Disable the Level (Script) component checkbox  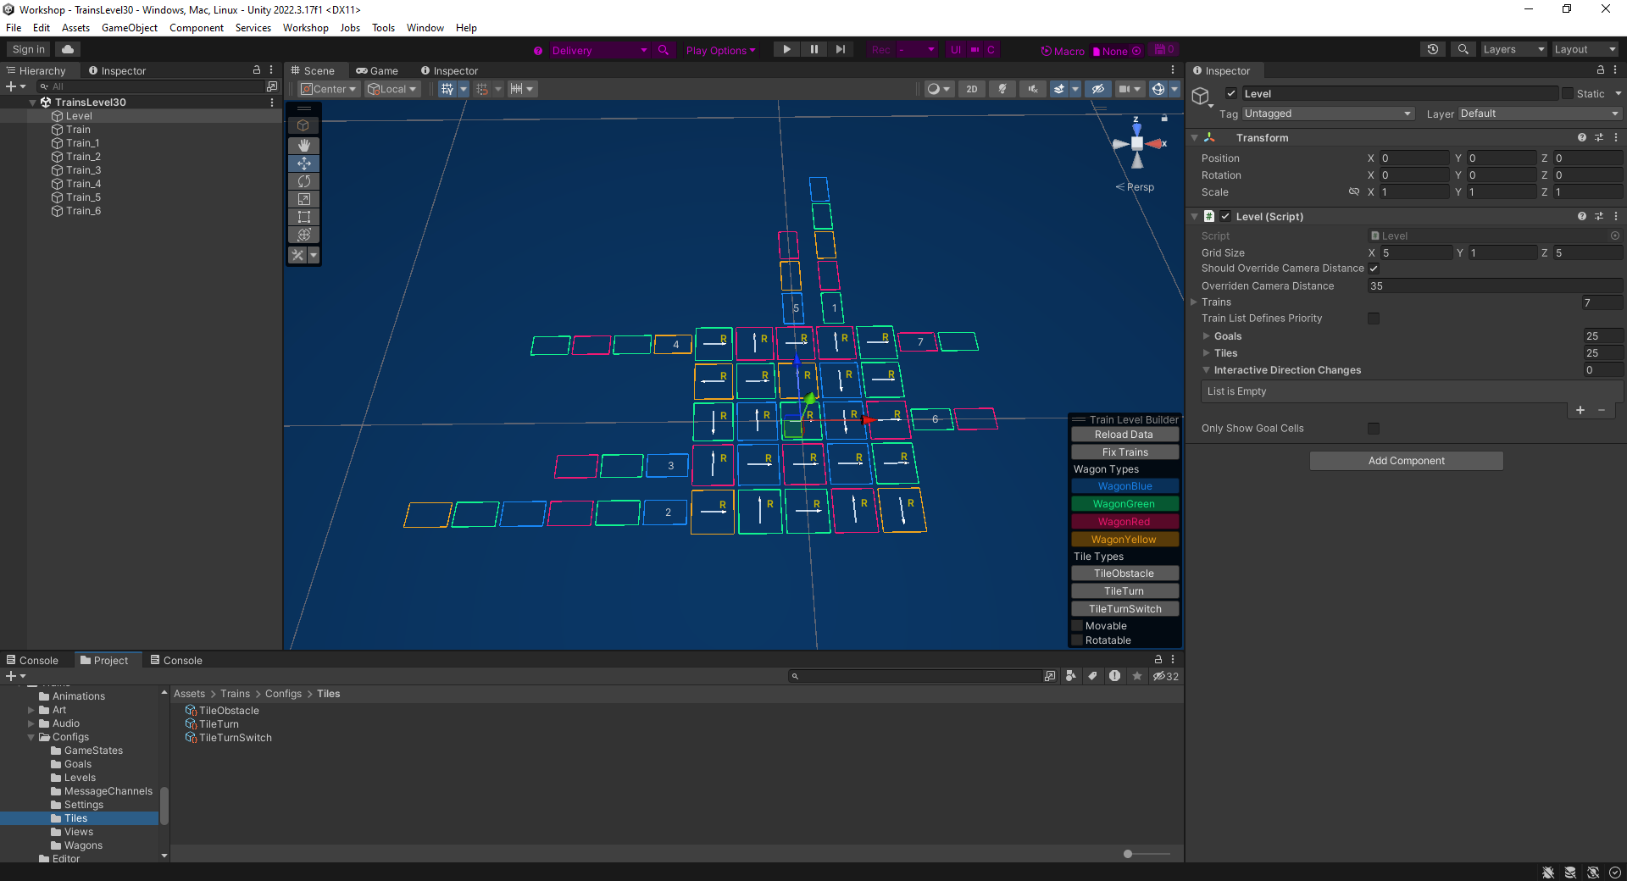pyautogui.click(x=1225, y=216)
